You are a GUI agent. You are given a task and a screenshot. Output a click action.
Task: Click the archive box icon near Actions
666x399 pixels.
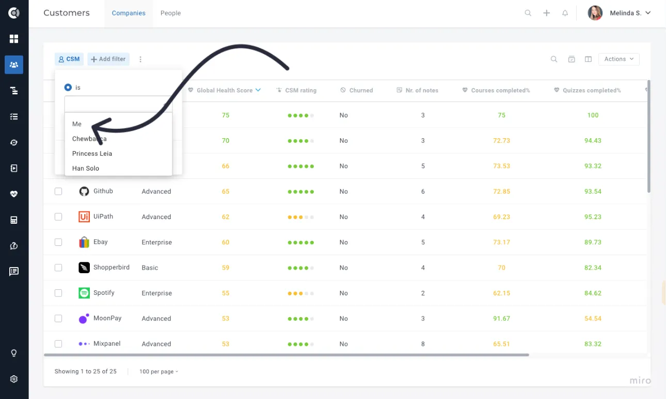(x=572, y=59)
